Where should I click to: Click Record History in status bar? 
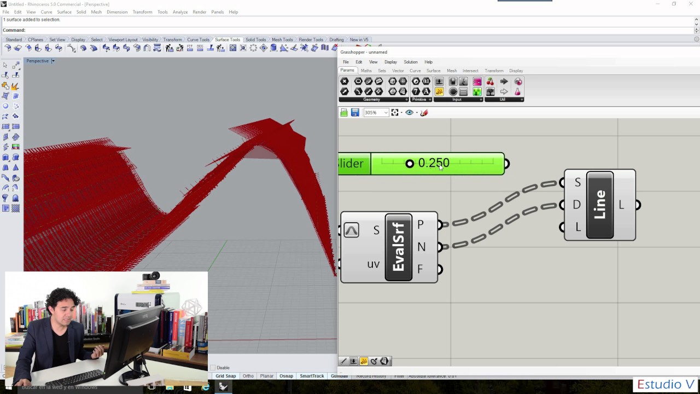pyautogui.click(x=371, y=376)
